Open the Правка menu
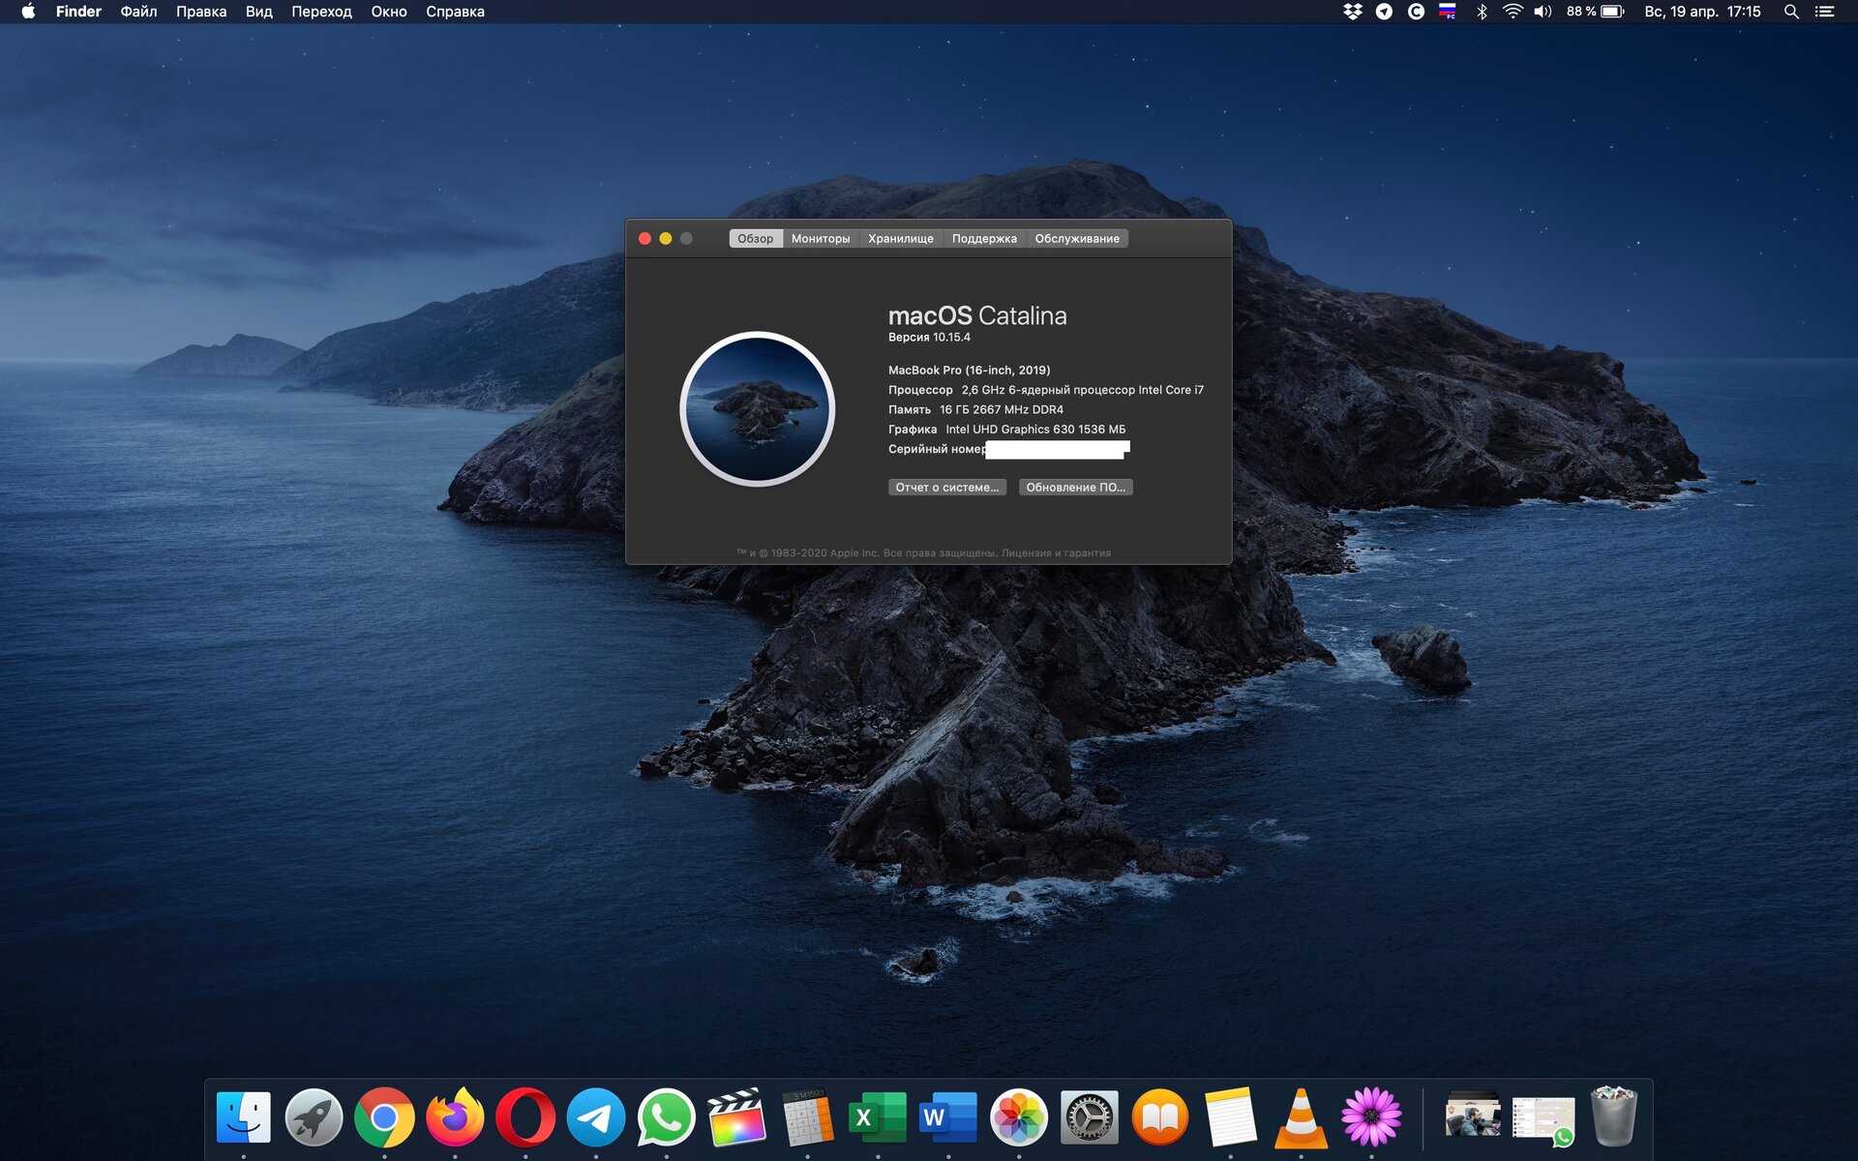The width and height of the screenshot is (1858, 1161). (x=201, y=12)
